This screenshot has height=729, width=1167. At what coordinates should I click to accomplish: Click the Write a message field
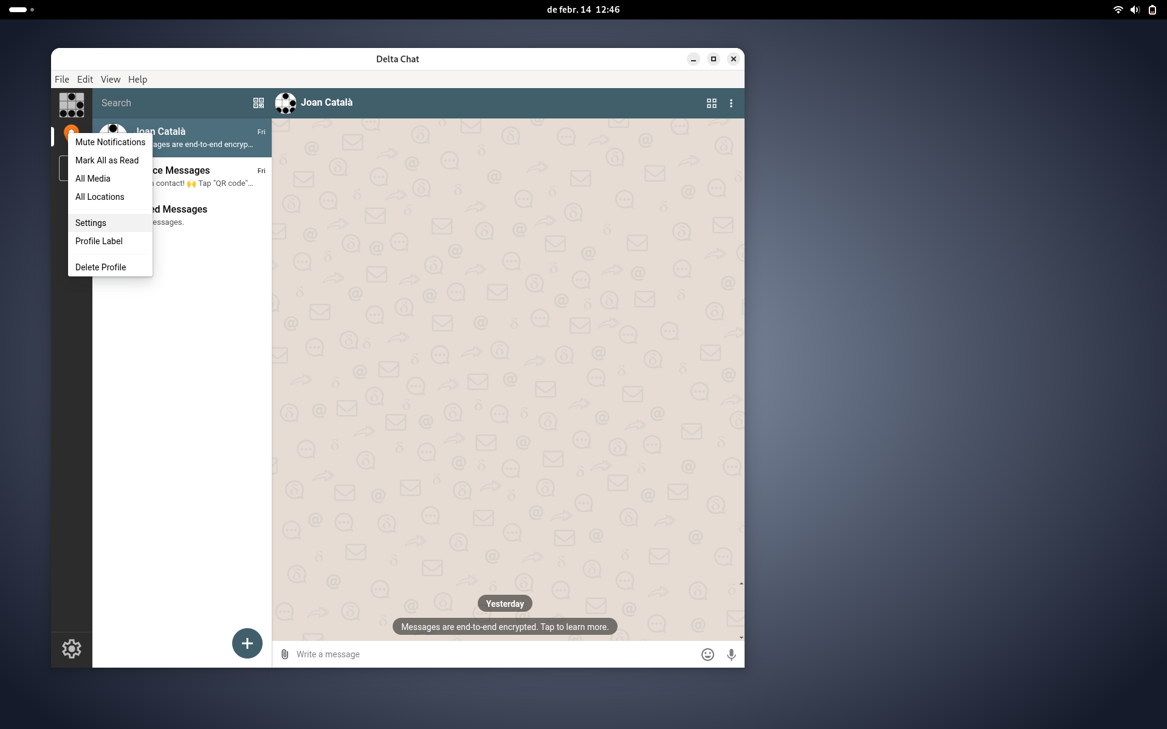(425, 654)
